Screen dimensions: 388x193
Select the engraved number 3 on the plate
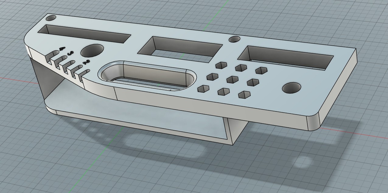(70, 54)
